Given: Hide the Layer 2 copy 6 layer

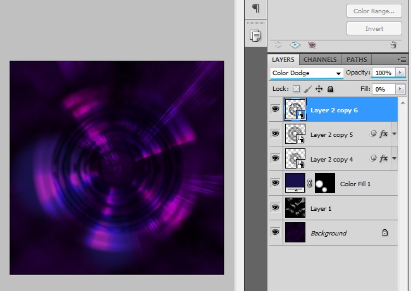Looking at the screenshot, I should 275,109.
